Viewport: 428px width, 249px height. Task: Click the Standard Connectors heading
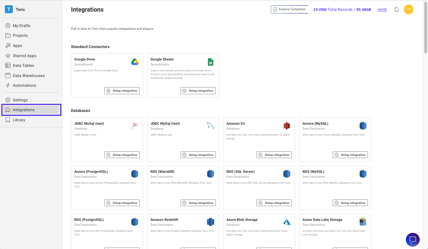(x=90, y=47)
